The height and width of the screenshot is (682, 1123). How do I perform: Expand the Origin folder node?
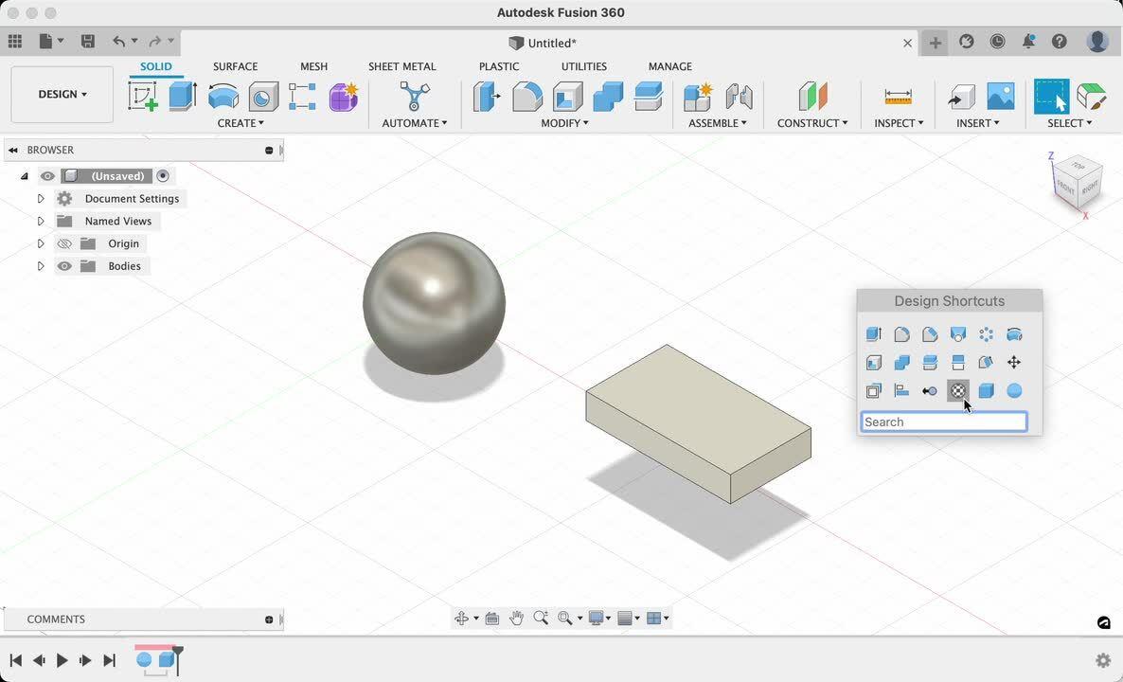click(x=41, y=243)
